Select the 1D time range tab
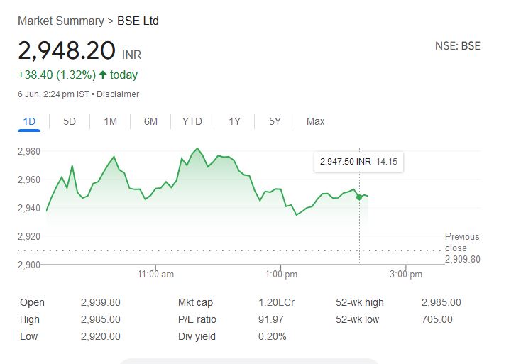The width and height of the screenshot is (516, 364). pyautogui.click(x=29, y=121)
